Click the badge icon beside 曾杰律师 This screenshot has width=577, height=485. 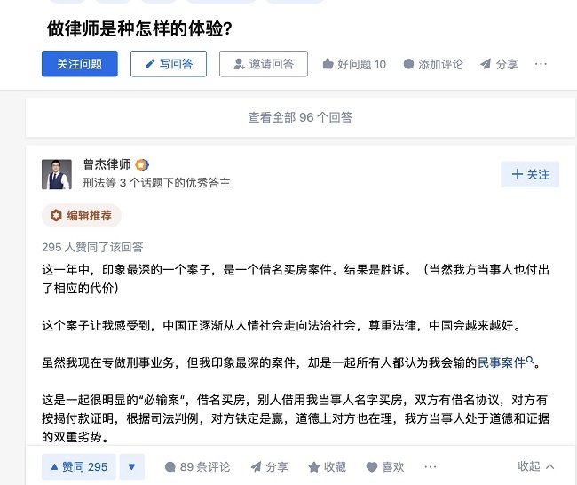pos(142,164)
